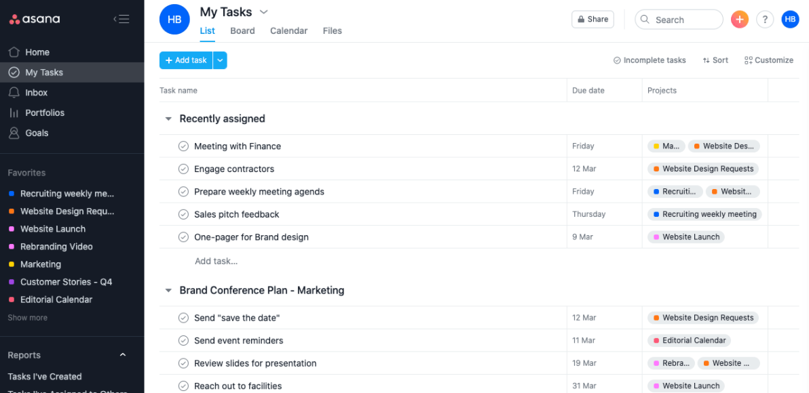This screenshot has width=809, height=393.
Task: Click the Due date column header
Action: point(588,90)
